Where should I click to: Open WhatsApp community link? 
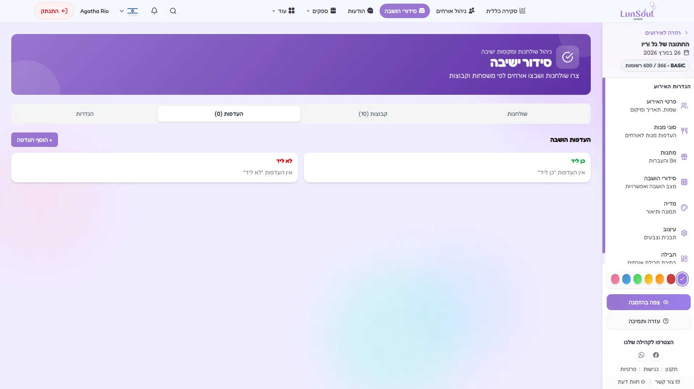pyautogui.click(x=641, y=355)
